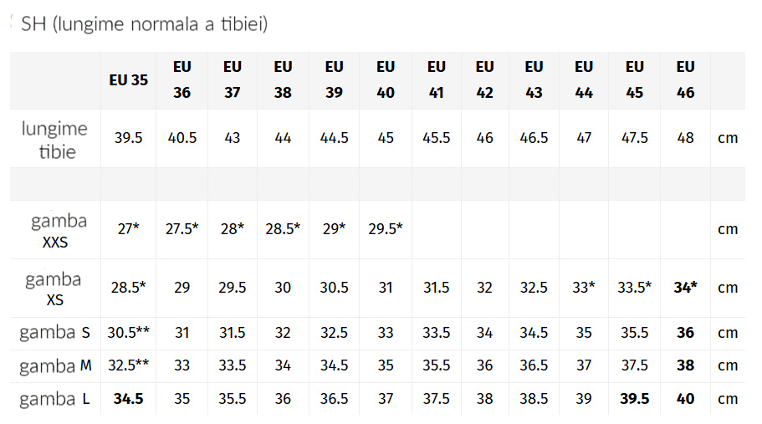Screen dimensions: 762x424
Task: Click the gamba L row label
Action: pos(54,399)
